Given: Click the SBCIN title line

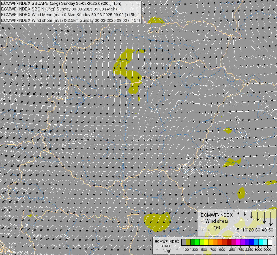Looking at the screenshot, I should coord(59,9).
